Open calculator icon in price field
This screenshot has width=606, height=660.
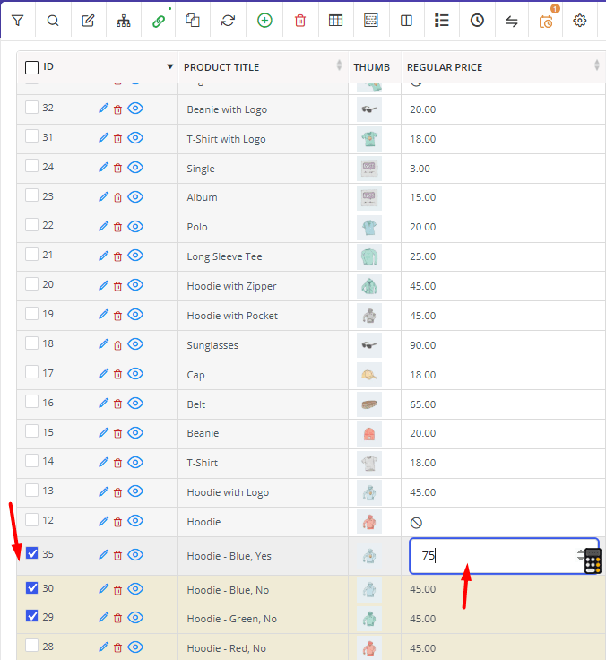pos(593,561)
